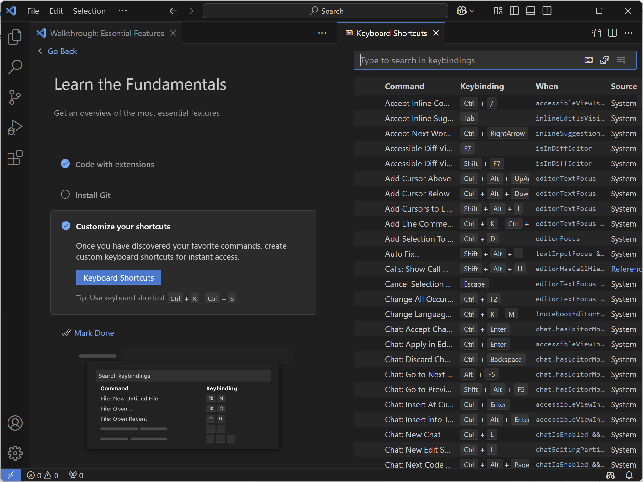Toggle Code with extensions step checkmark
Viewport: 643px width, 482px height.
point(65,164)
